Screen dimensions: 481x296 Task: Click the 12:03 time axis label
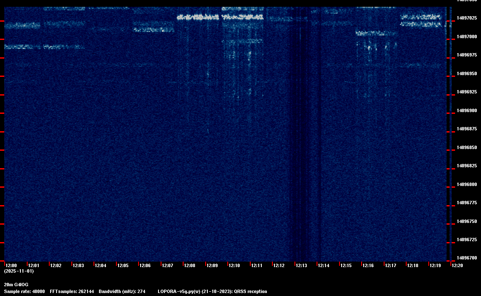pyautogui.click(x=78, y=265)
